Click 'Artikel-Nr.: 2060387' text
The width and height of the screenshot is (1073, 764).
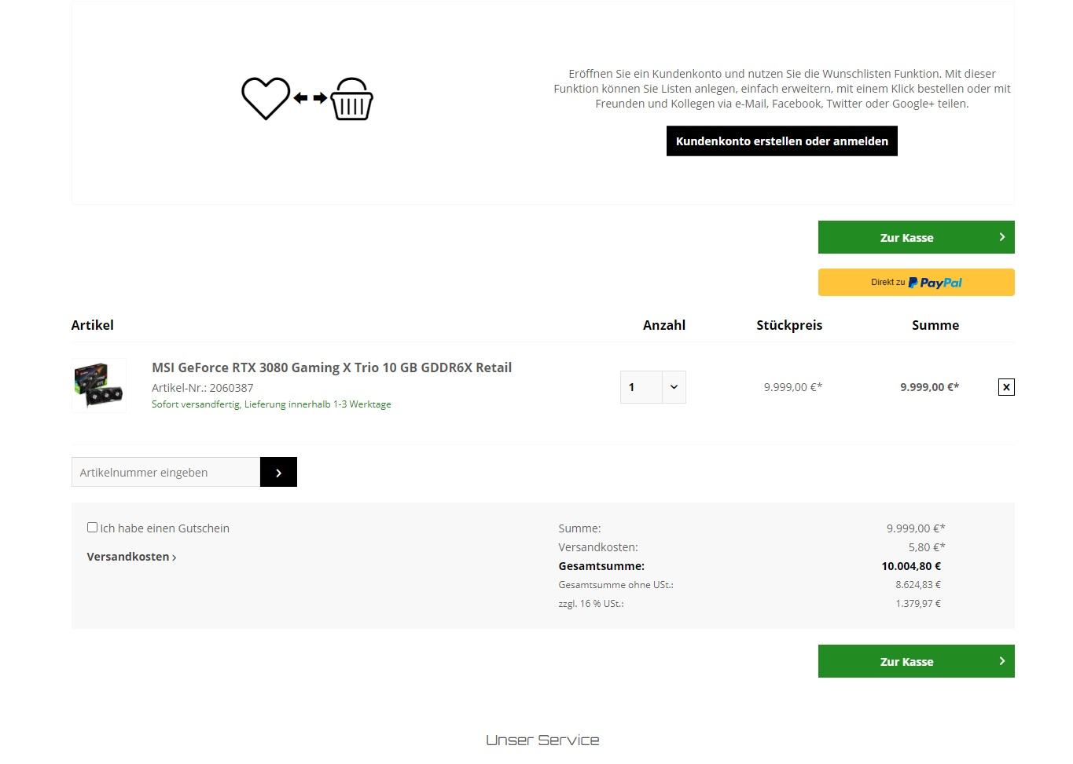pyautogui.click(x=203, y=388)
